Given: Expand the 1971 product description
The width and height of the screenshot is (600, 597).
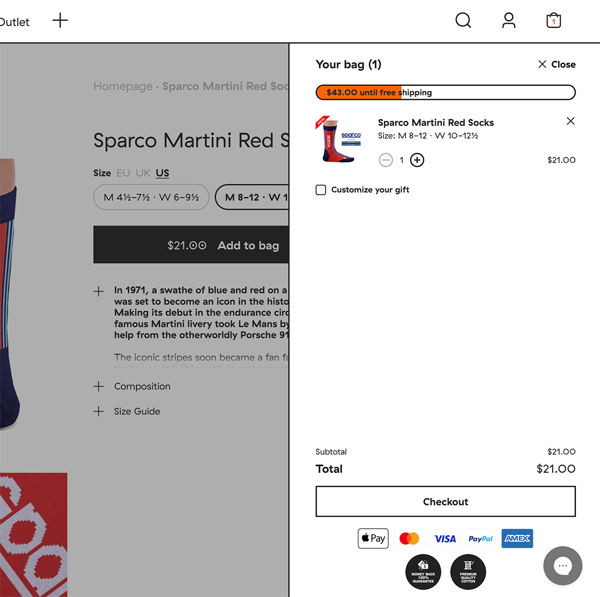Looking at the screenshot, I should 99,291.
